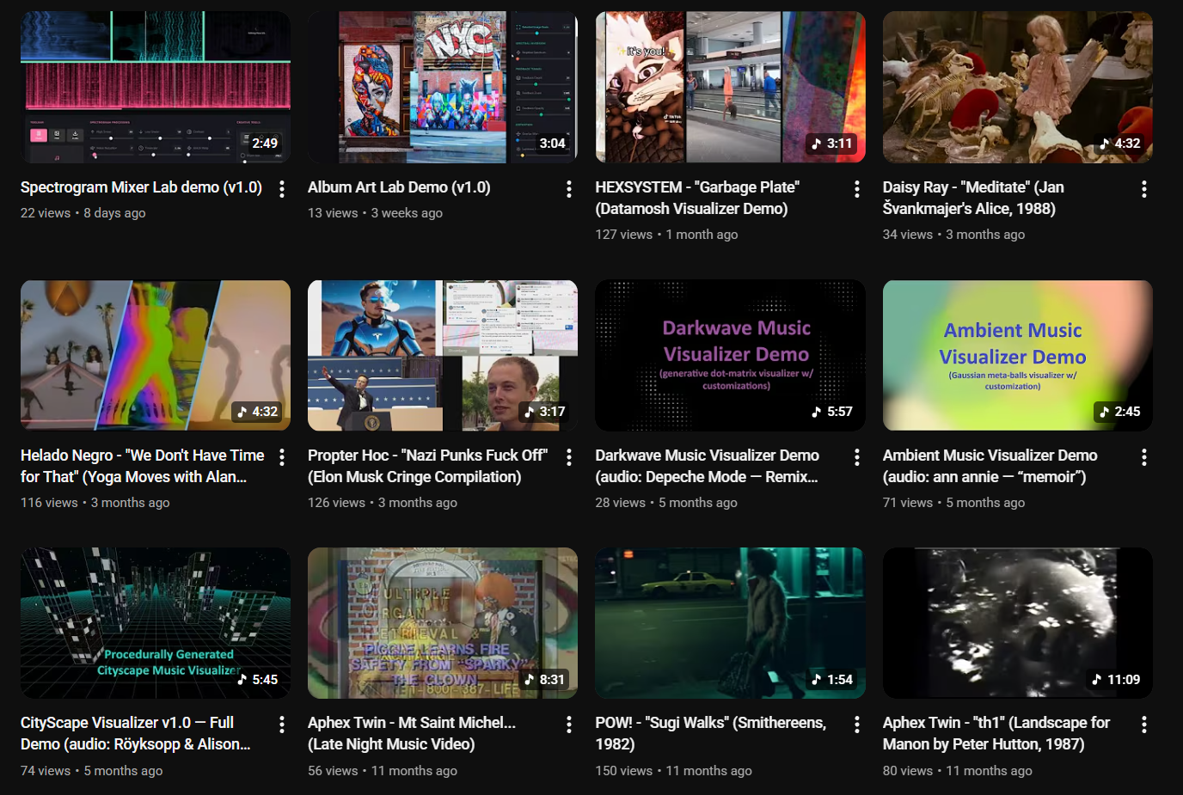Open options menu for Aphex Twin th1 video
The width and height of the screenshot is (1183, 795).
tap(1144, 725)
